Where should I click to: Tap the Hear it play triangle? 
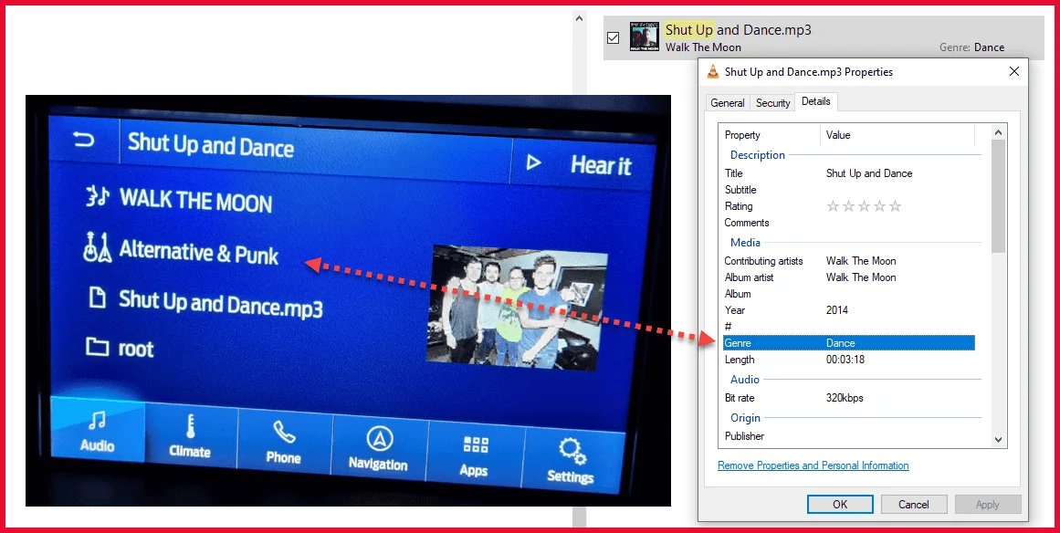click(533, 162)
